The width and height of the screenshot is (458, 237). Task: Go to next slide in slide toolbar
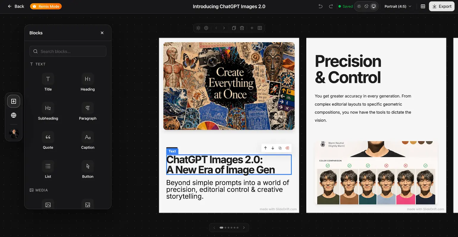pyautogui.click(x=224, y=28)
